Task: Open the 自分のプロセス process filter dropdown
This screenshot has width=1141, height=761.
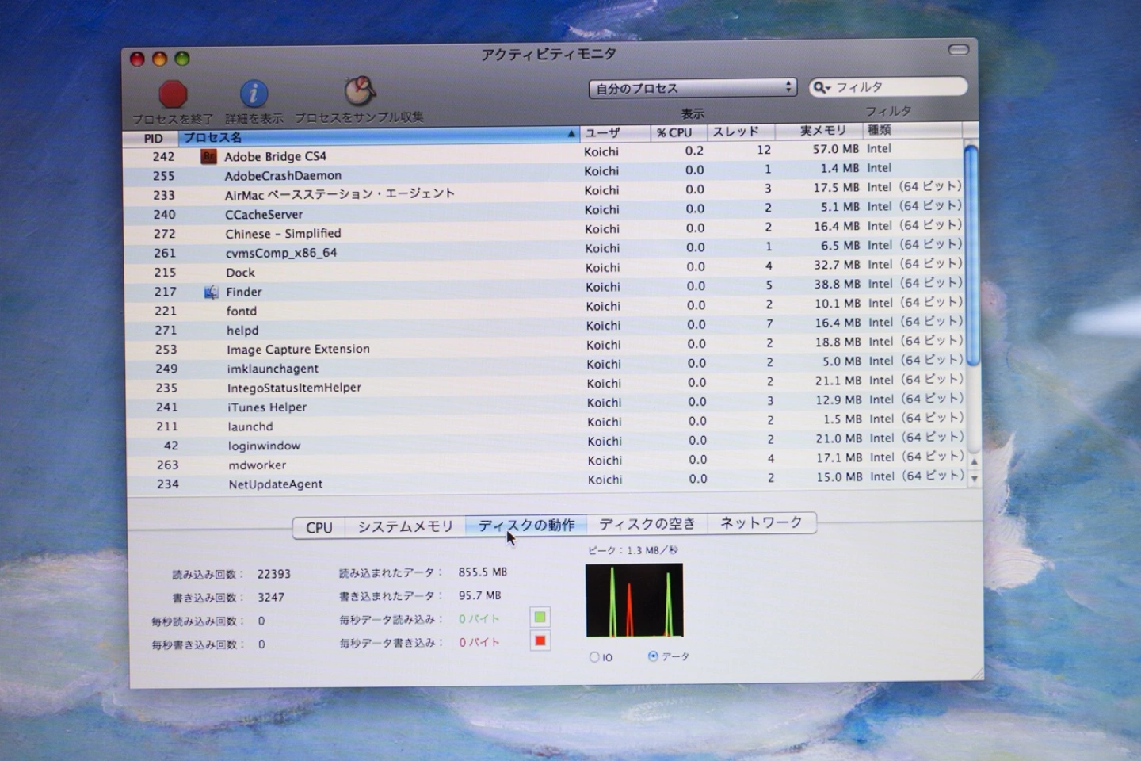Action: (x=693, y=88)
